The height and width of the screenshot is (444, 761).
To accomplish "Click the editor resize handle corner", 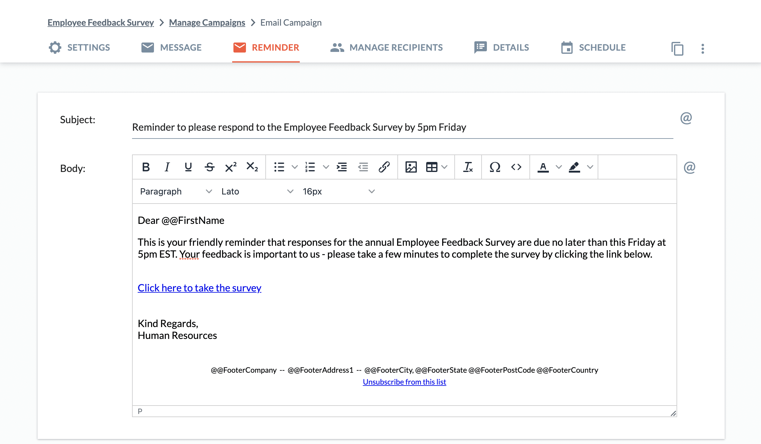I will pos(673,413).
